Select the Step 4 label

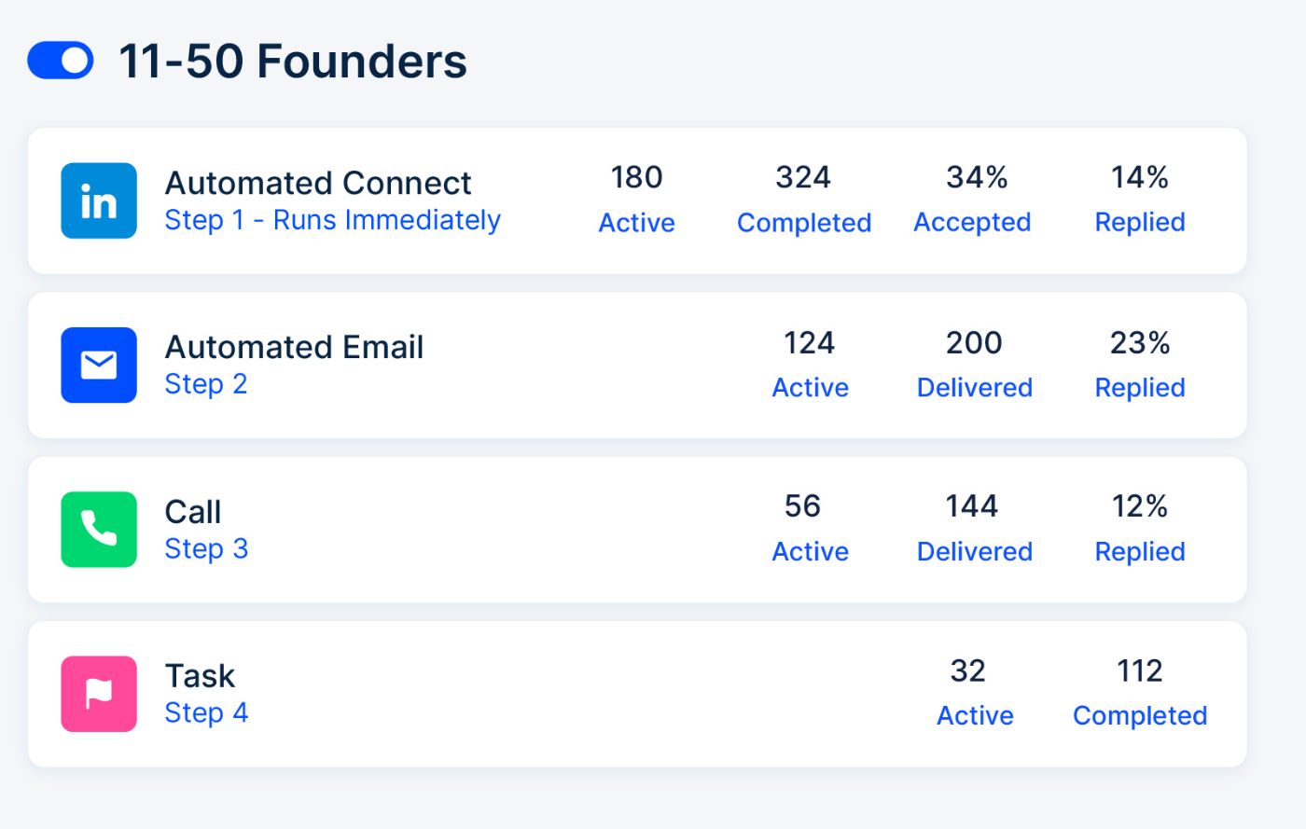coord(206,713)
